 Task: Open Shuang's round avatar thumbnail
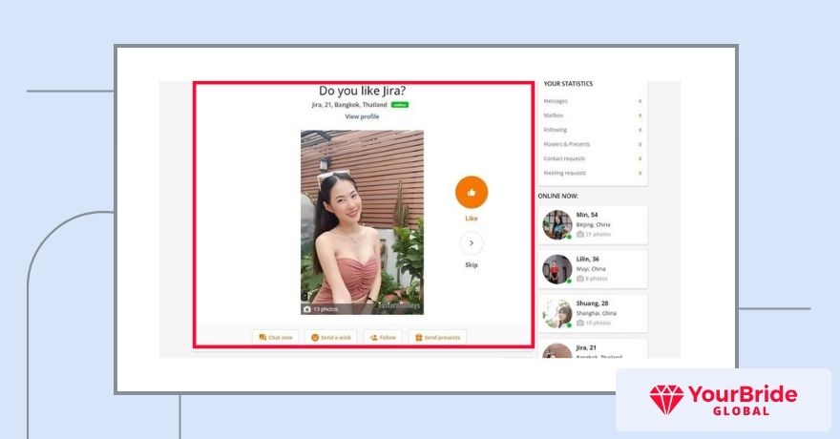[x=557, y=314]
